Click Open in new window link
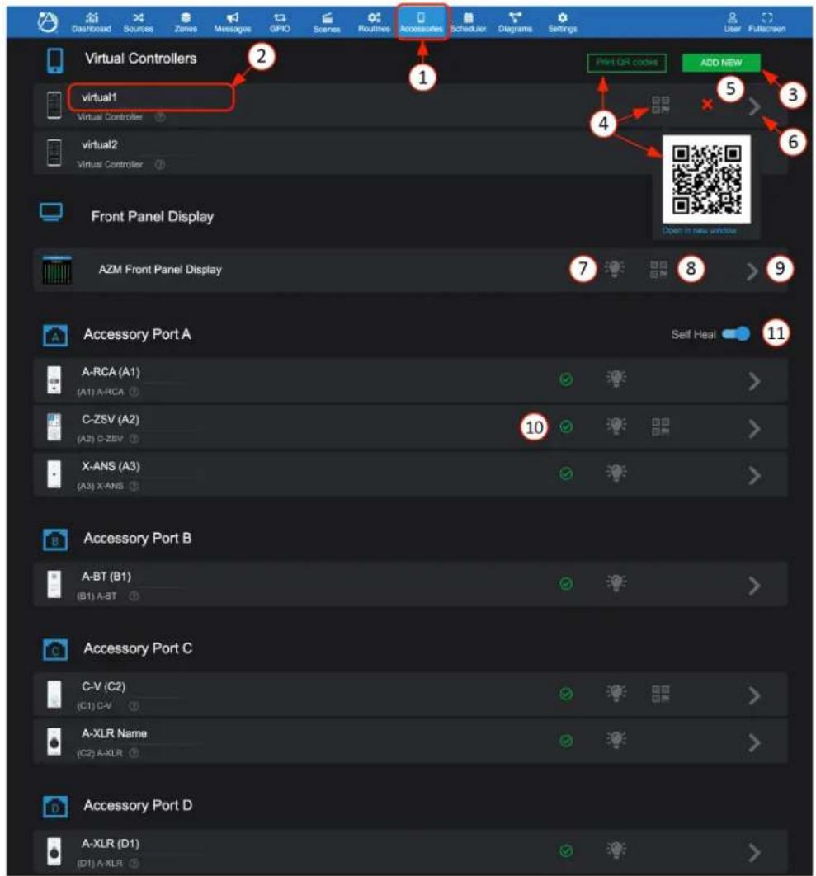The height and width of the screenshot is (876, 816). 699,231
